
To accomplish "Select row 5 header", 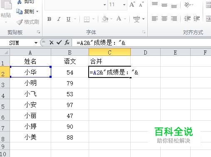I will click(5, 105).
